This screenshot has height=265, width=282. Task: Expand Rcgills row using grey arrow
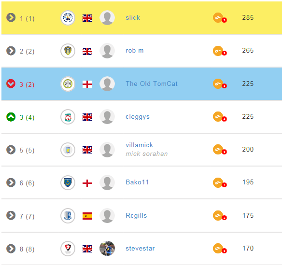click(11, 216)
